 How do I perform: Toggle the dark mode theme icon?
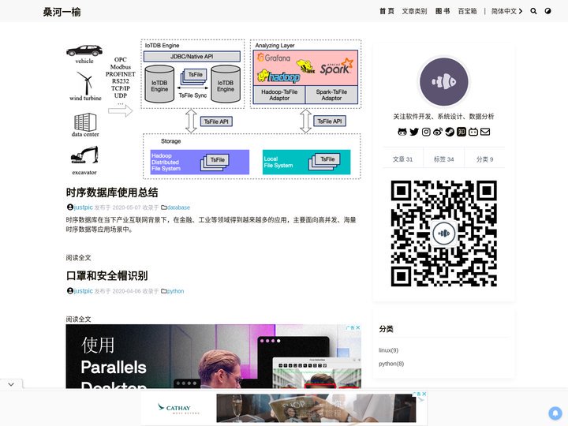point(547,11)
